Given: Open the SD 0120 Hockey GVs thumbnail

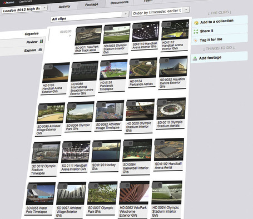Looking at the screenshot, I should (106, 151).
